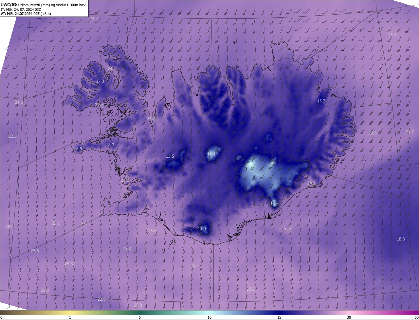The height and width of the screenshot is (320, 419).
Task: Click the 25.8 value on the map
Action: tap(138, 305)
